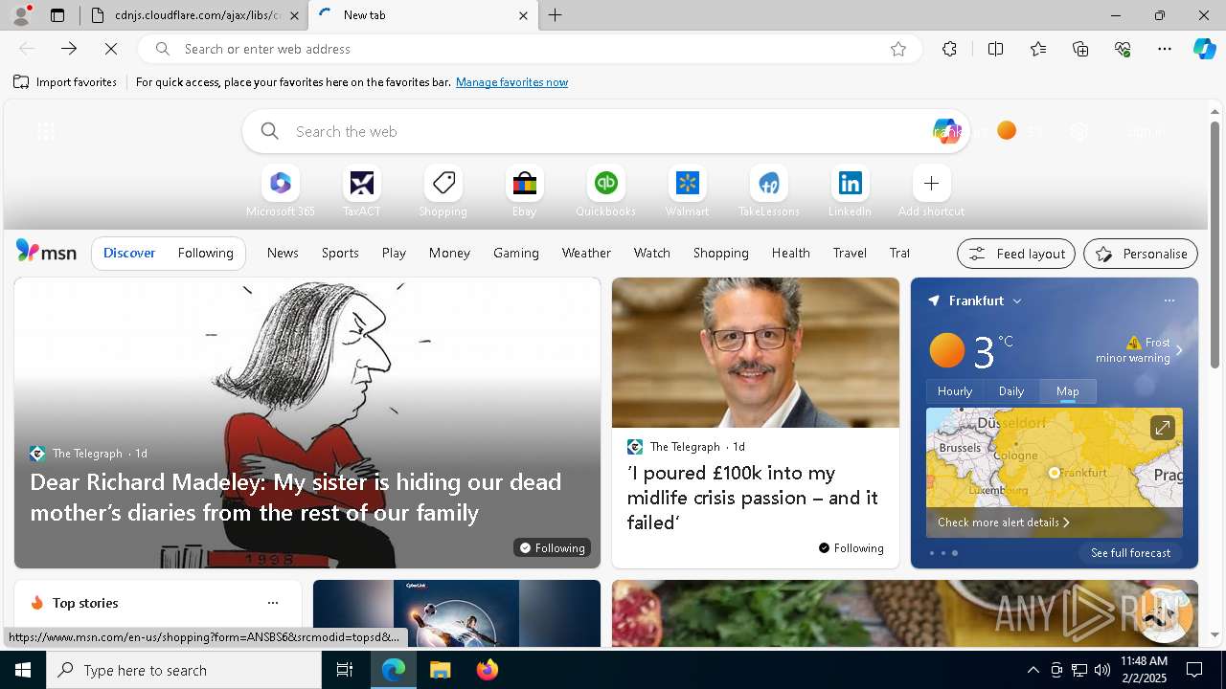Switch to the cdnjs.cloudflare.com tab
This screenshot has height=689, width=1226.
pos(194,15)
